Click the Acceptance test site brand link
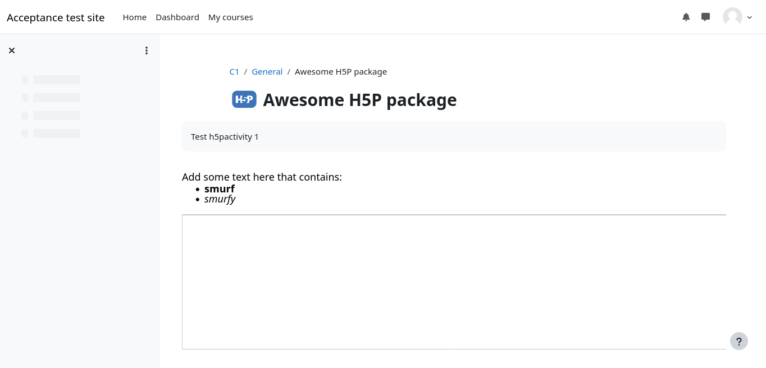The image size is (766, 368). [x=56, y=17]
